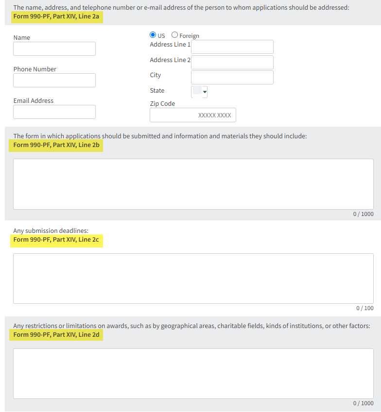Click the highlighted Line 2d form reference

(56, 334)
